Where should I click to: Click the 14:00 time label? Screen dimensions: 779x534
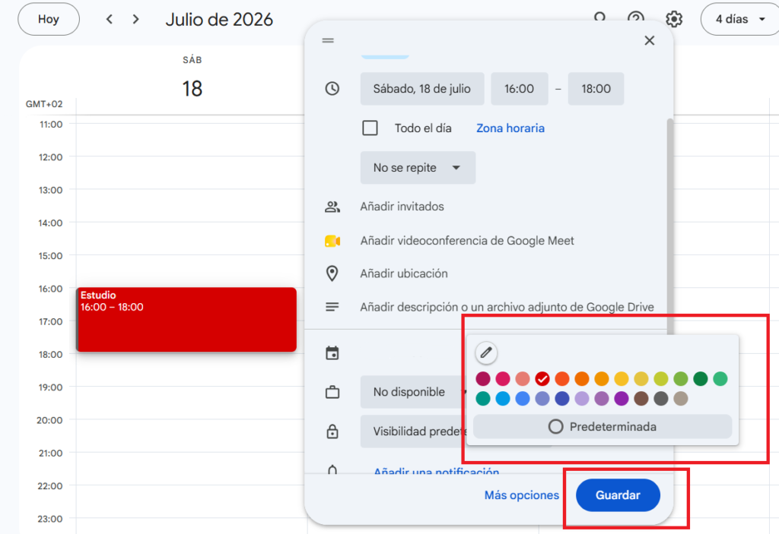51,223
